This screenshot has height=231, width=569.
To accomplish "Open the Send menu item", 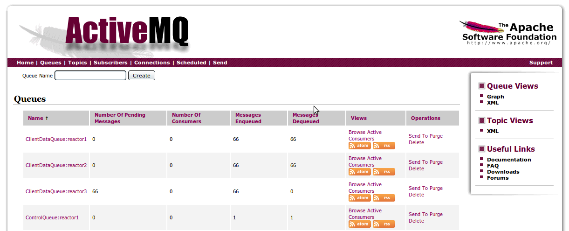I will point(220,63).
